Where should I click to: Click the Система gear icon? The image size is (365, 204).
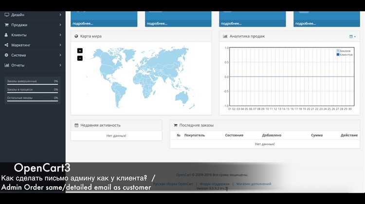[x=6, y=55]
